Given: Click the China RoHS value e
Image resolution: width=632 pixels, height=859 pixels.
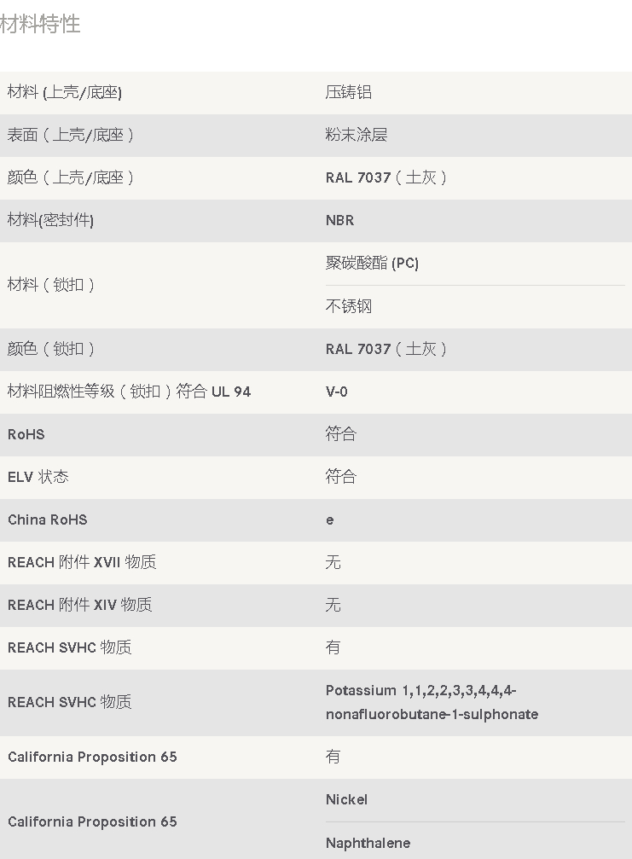Looking at the screenshot, I should [330, 519].
